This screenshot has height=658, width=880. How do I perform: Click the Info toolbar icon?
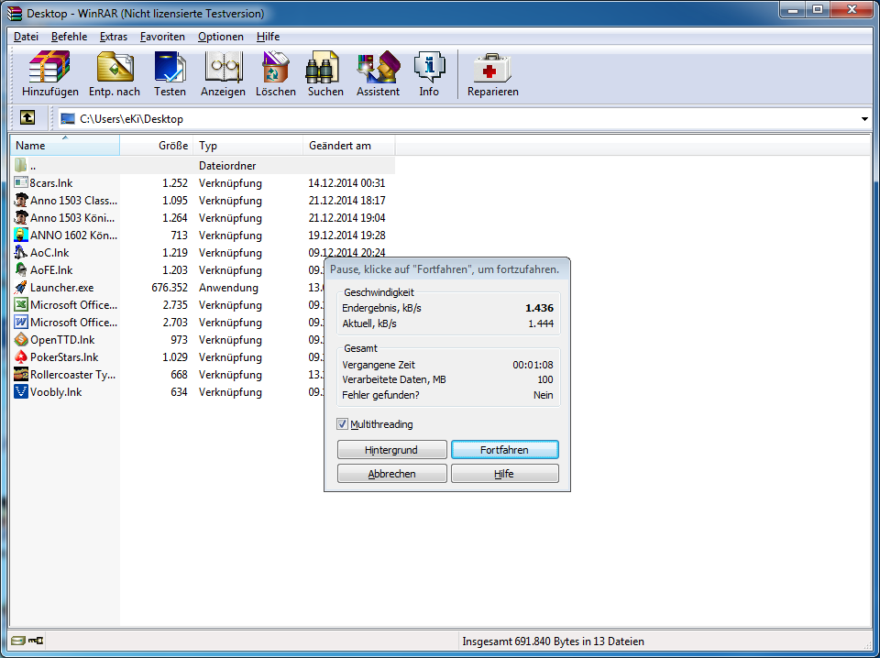429,67
